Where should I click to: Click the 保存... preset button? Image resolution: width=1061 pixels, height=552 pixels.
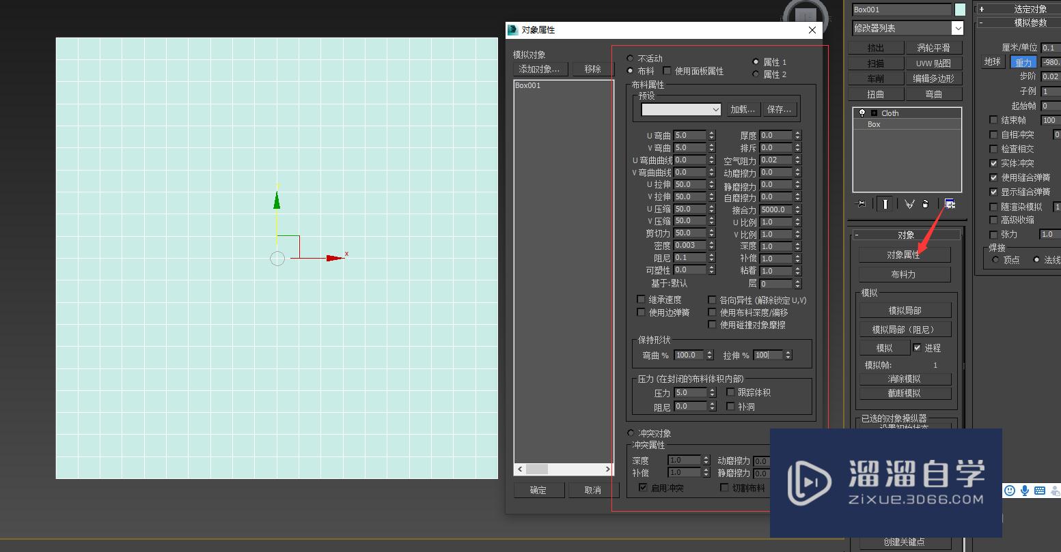tap(780, 109)
